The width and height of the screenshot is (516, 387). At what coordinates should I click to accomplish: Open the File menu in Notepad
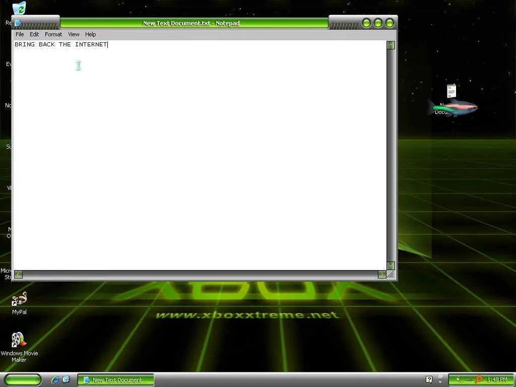[20, 34]
